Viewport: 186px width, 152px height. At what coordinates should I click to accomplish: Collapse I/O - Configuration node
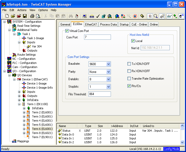pyautogui.click(x=4, y=71)
